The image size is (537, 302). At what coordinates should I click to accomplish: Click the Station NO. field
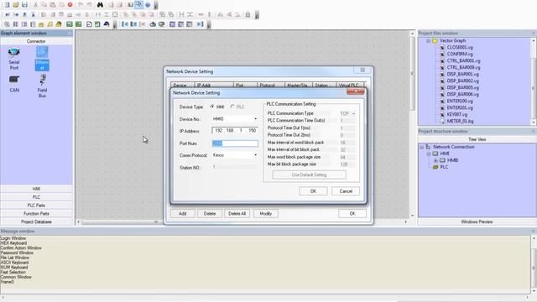click(x=235, y=168)
